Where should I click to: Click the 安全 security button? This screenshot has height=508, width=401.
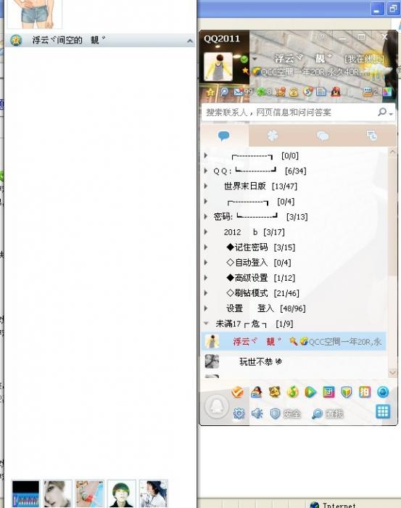(286, 414)
